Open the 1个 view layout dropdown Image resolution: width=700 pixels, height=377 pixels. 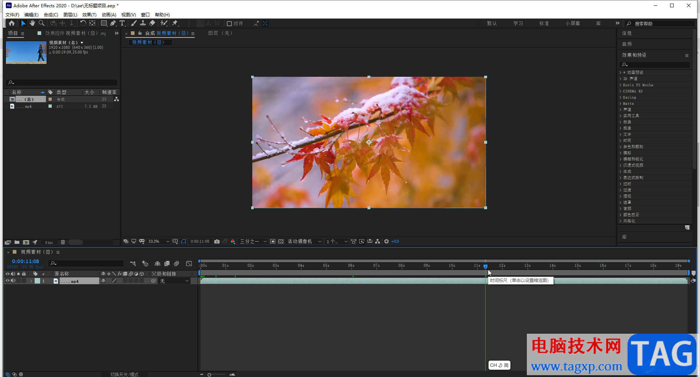pyautogui.click(x=337, y=241)
